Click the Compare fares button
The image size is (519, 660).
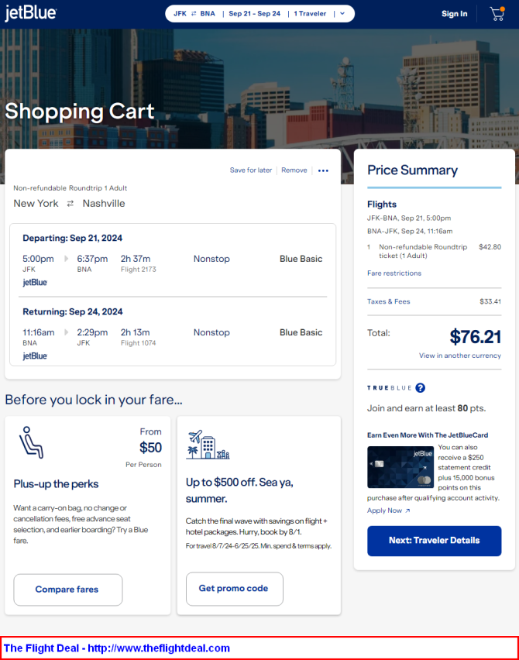[x=67, y=590]
